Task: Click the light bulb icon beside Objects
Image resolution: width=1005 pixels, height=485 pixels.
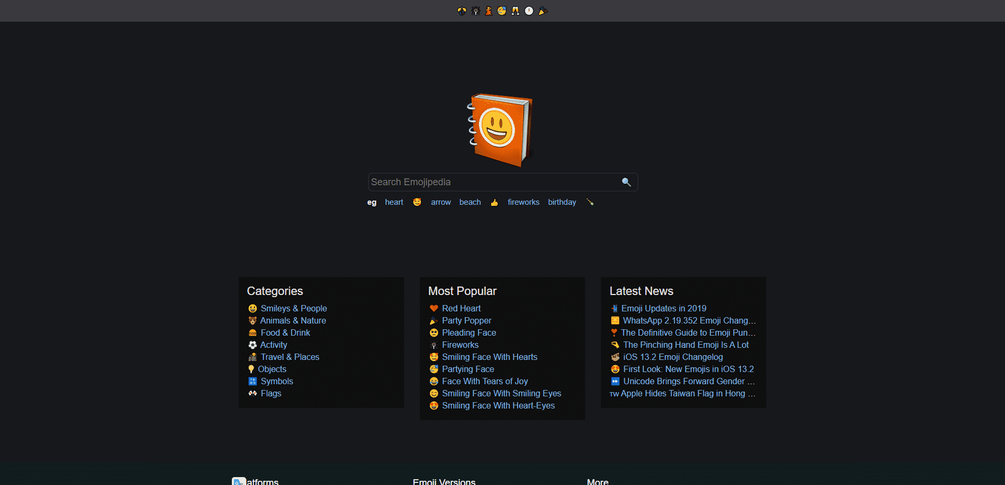Action: (251, 369)
